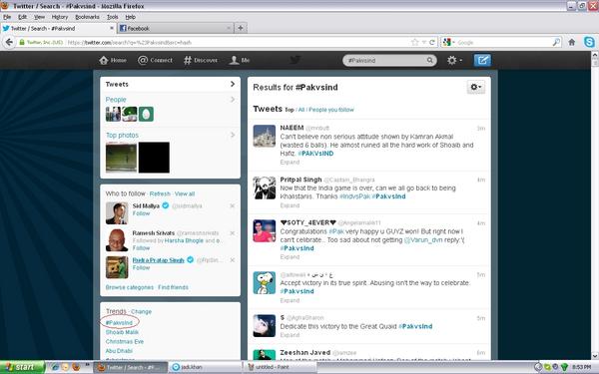Open the Discover # tab
Screen dimensions: 599x374
201,60
